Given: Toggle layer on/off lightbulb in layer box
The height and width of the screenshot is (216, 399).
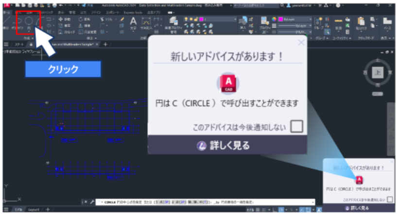Looking at the screenshot, I should (x=186, y=19).
